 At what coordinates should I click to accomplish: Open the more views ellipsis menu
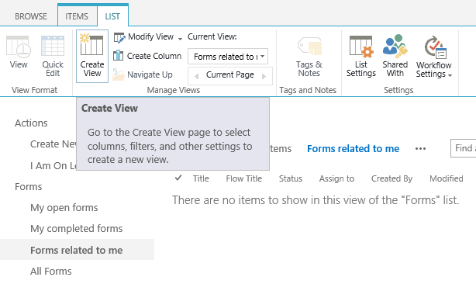[420, 148]
